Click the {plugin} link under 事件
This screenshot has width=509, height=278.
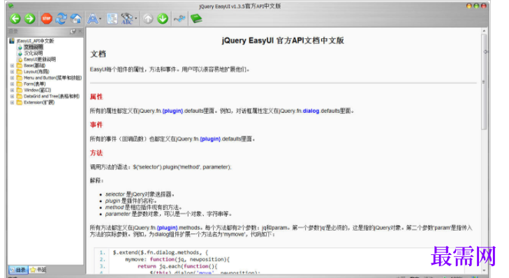pyautogui.click(x=210, y=139)
